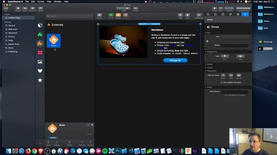
Task: Select the images library category icon
Action: point(40,62)
